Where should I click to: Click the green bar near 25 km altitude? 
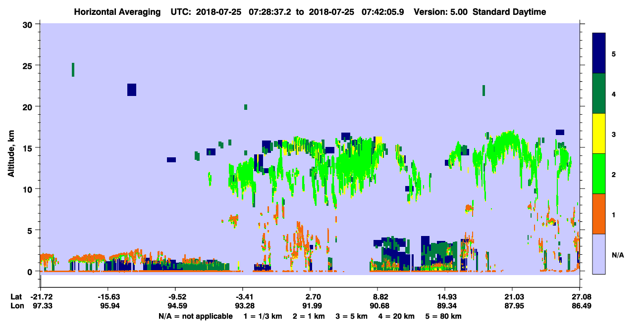click(73, 69)
